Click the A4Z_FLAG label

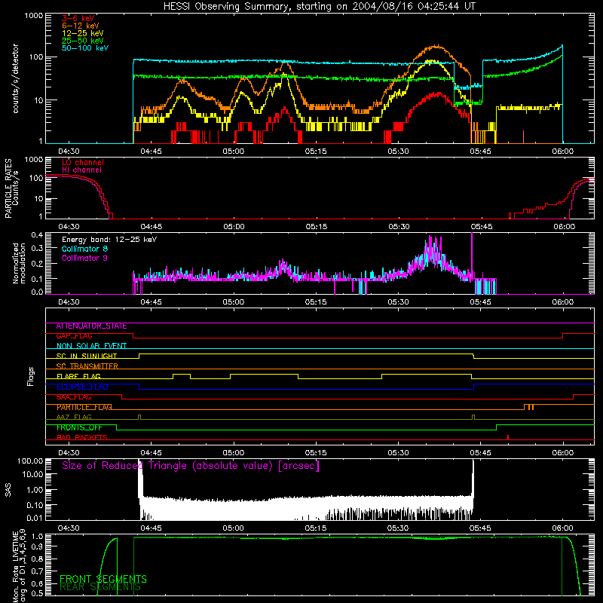tap(74, 418)
